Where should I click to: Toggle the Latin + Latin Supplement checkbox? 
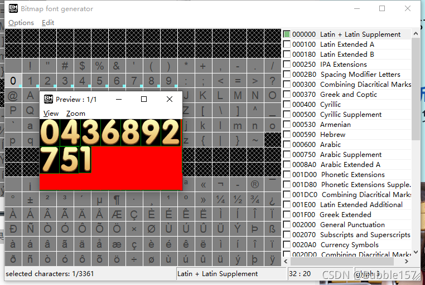[x=287, y=35]
